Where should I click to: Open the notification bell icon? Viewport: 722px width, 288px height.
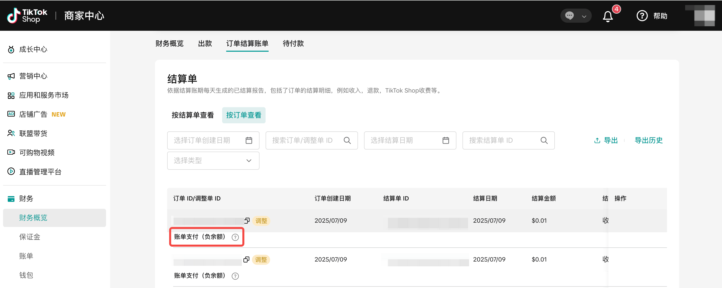tap(608, 16)
